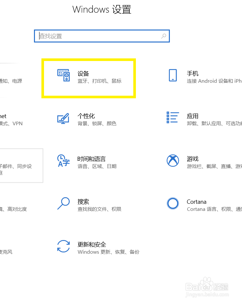
Task: Open the 搜索 settings heading
Action: click(x=83, y=202)
